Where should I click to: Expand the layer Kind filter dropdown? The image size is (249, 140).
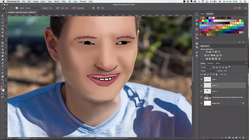click(x=206, y=67)
